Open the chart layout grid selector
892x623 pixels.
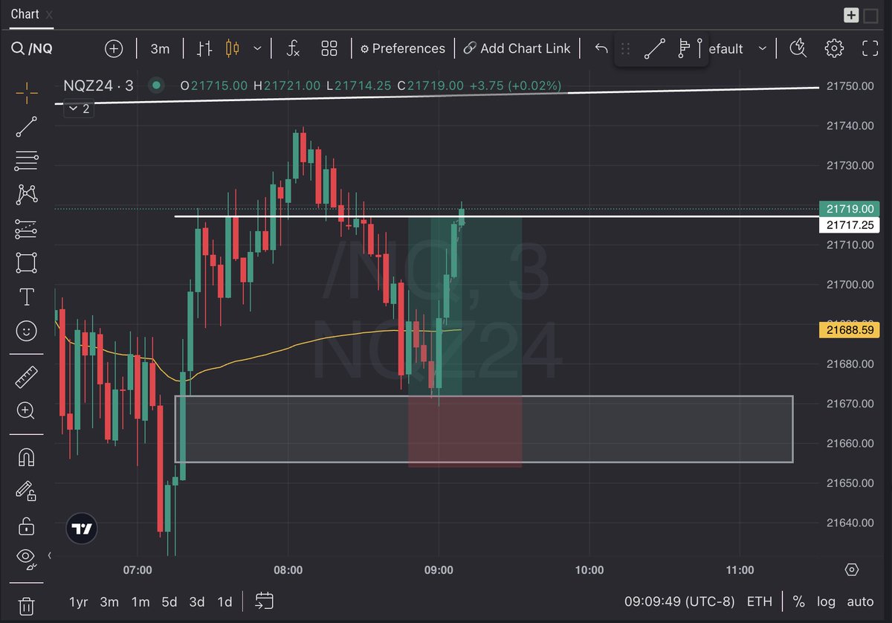coord(329,48)
